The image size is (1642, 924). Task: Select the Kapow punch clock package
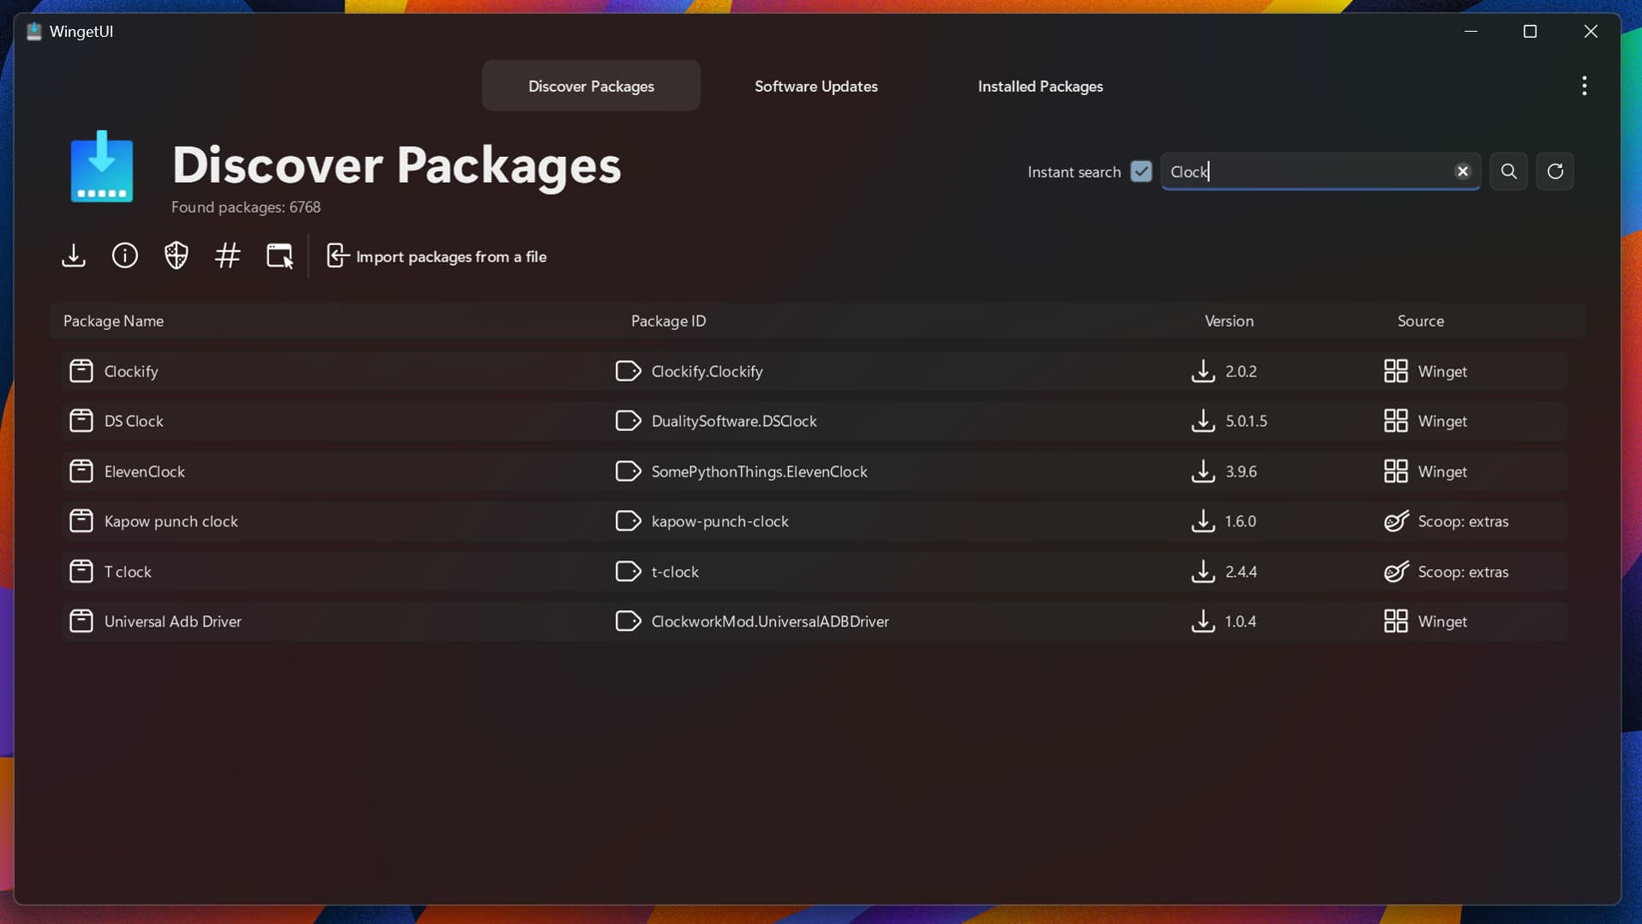coord(815,521)
